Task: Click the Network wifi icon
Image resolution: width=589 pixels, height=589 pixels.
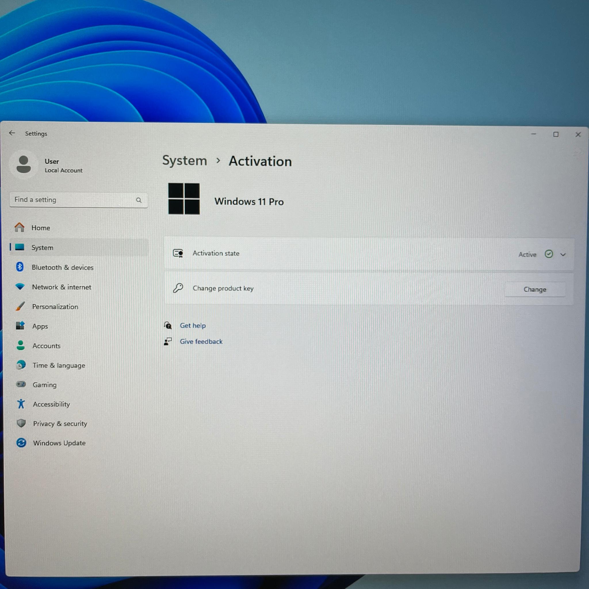Action: (20, 286)
